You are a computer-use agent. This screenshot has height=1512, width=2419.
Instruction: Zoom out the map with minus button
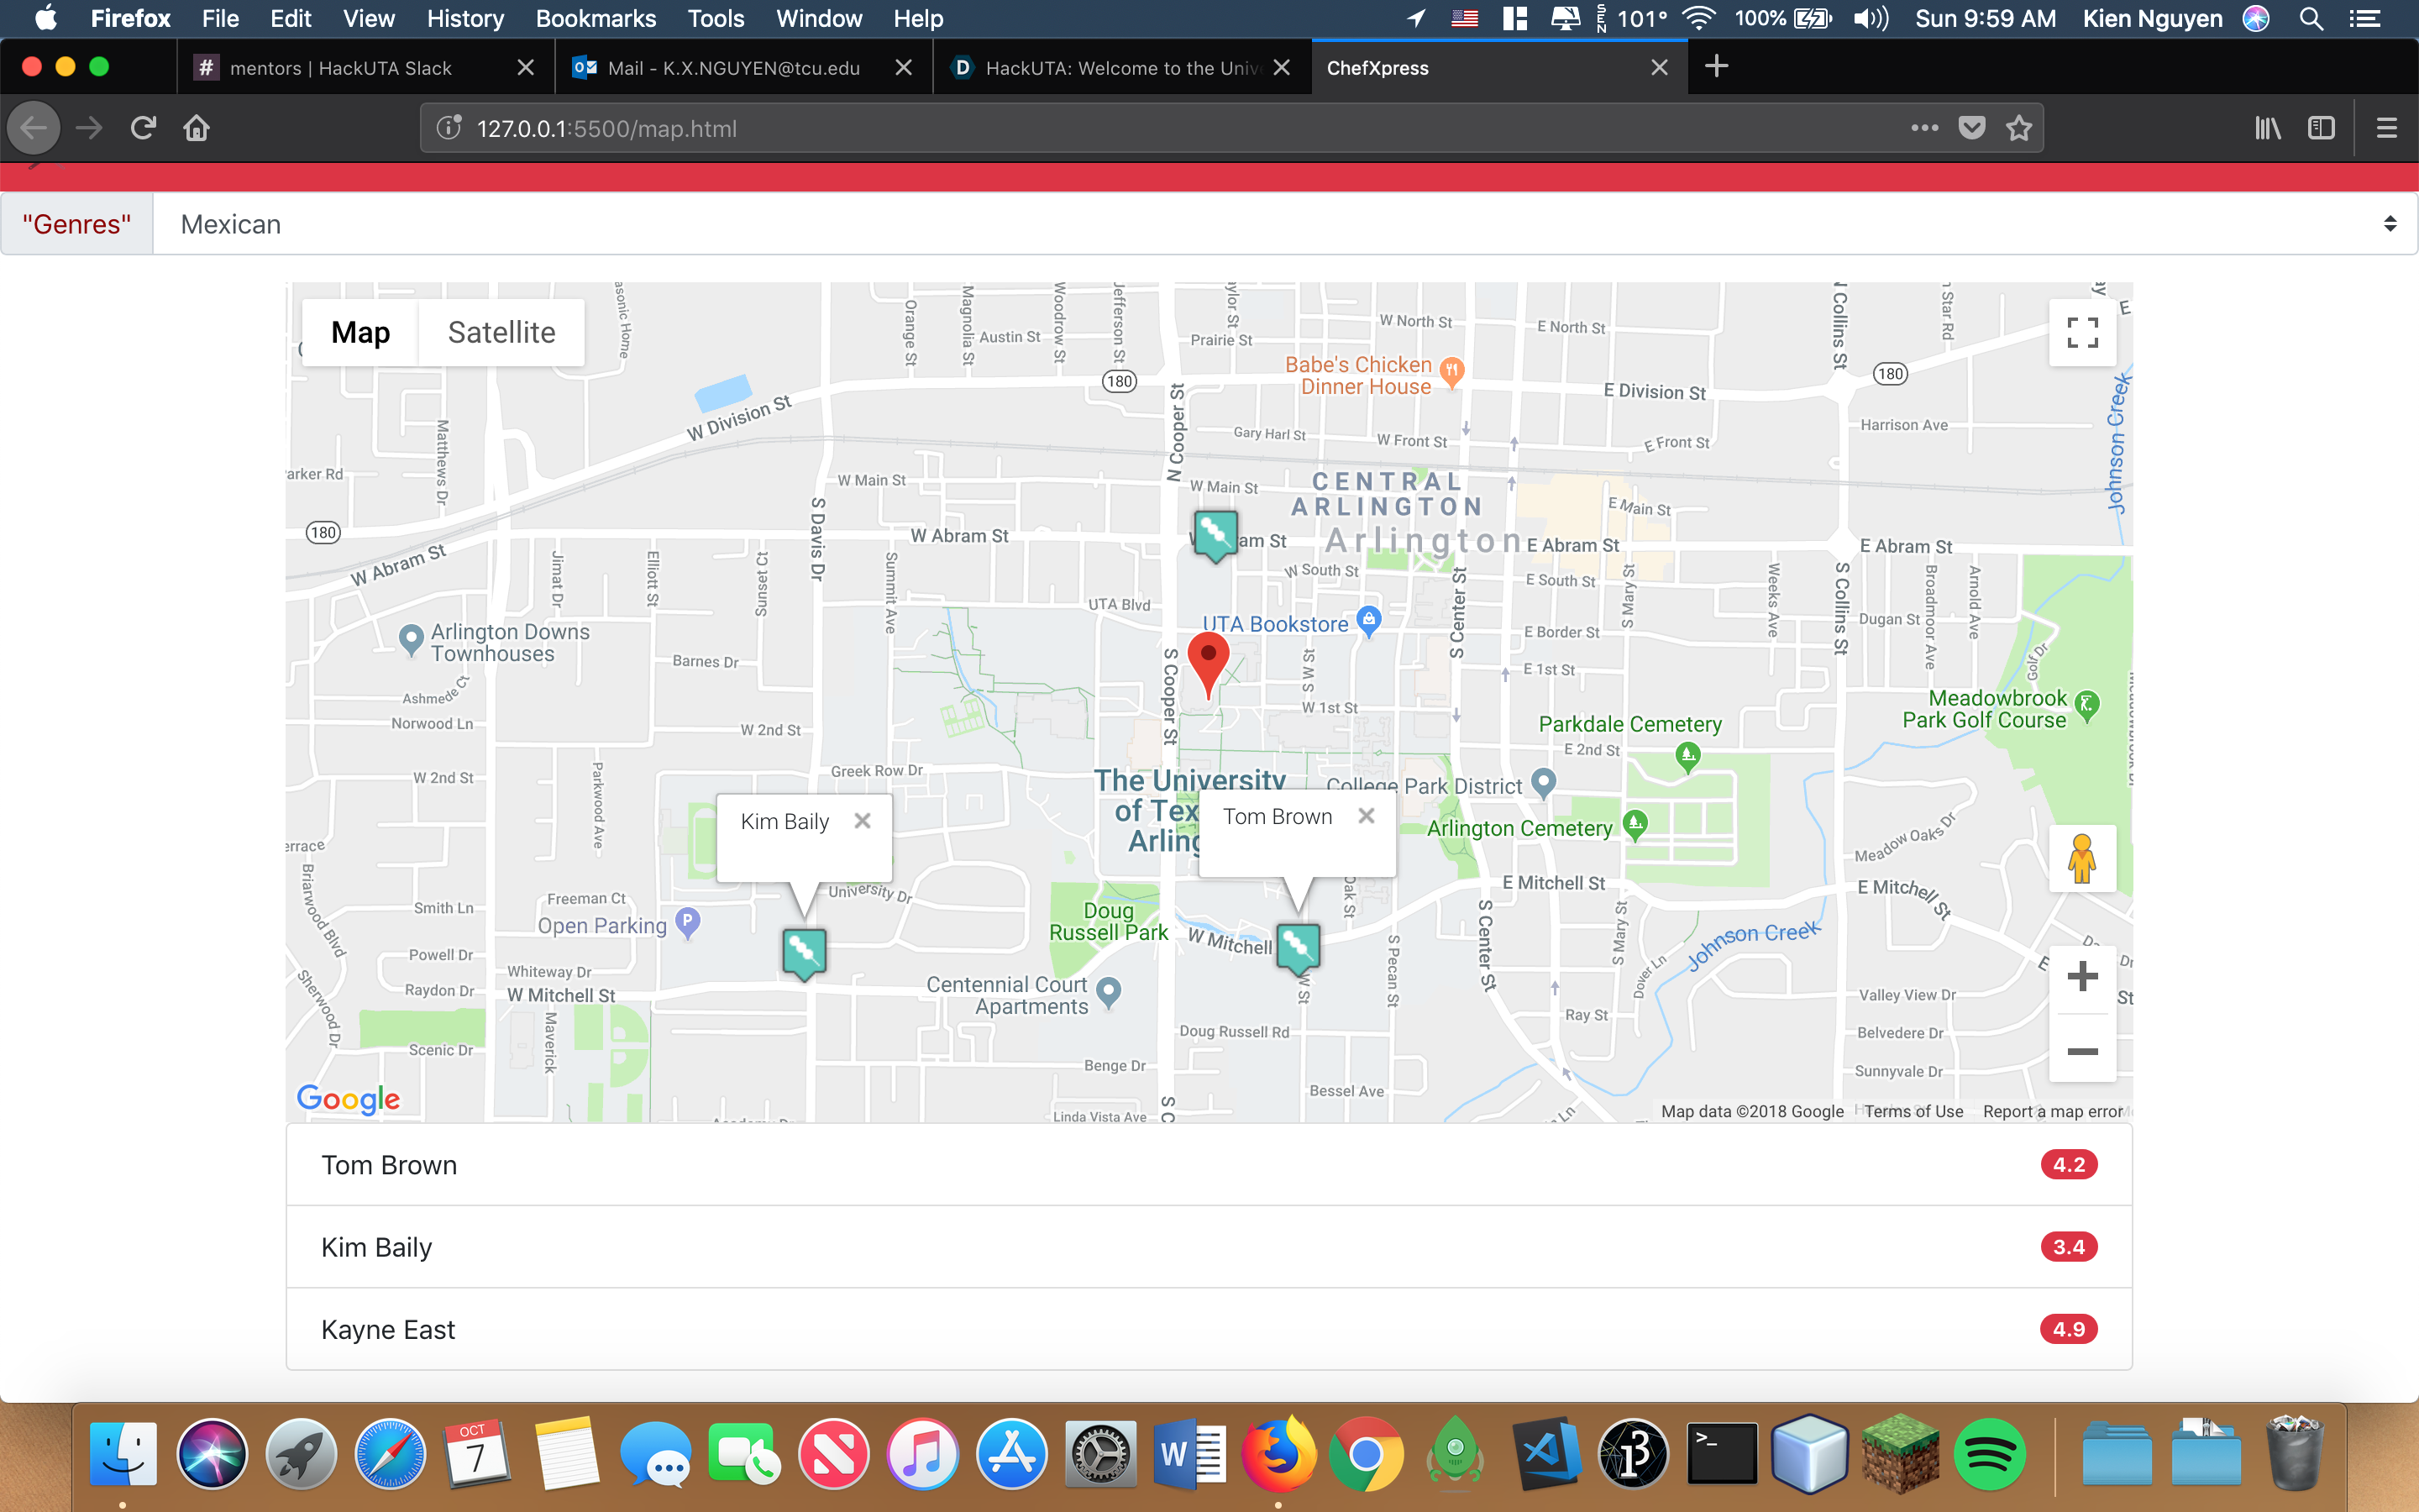tap(2081, 1051)
